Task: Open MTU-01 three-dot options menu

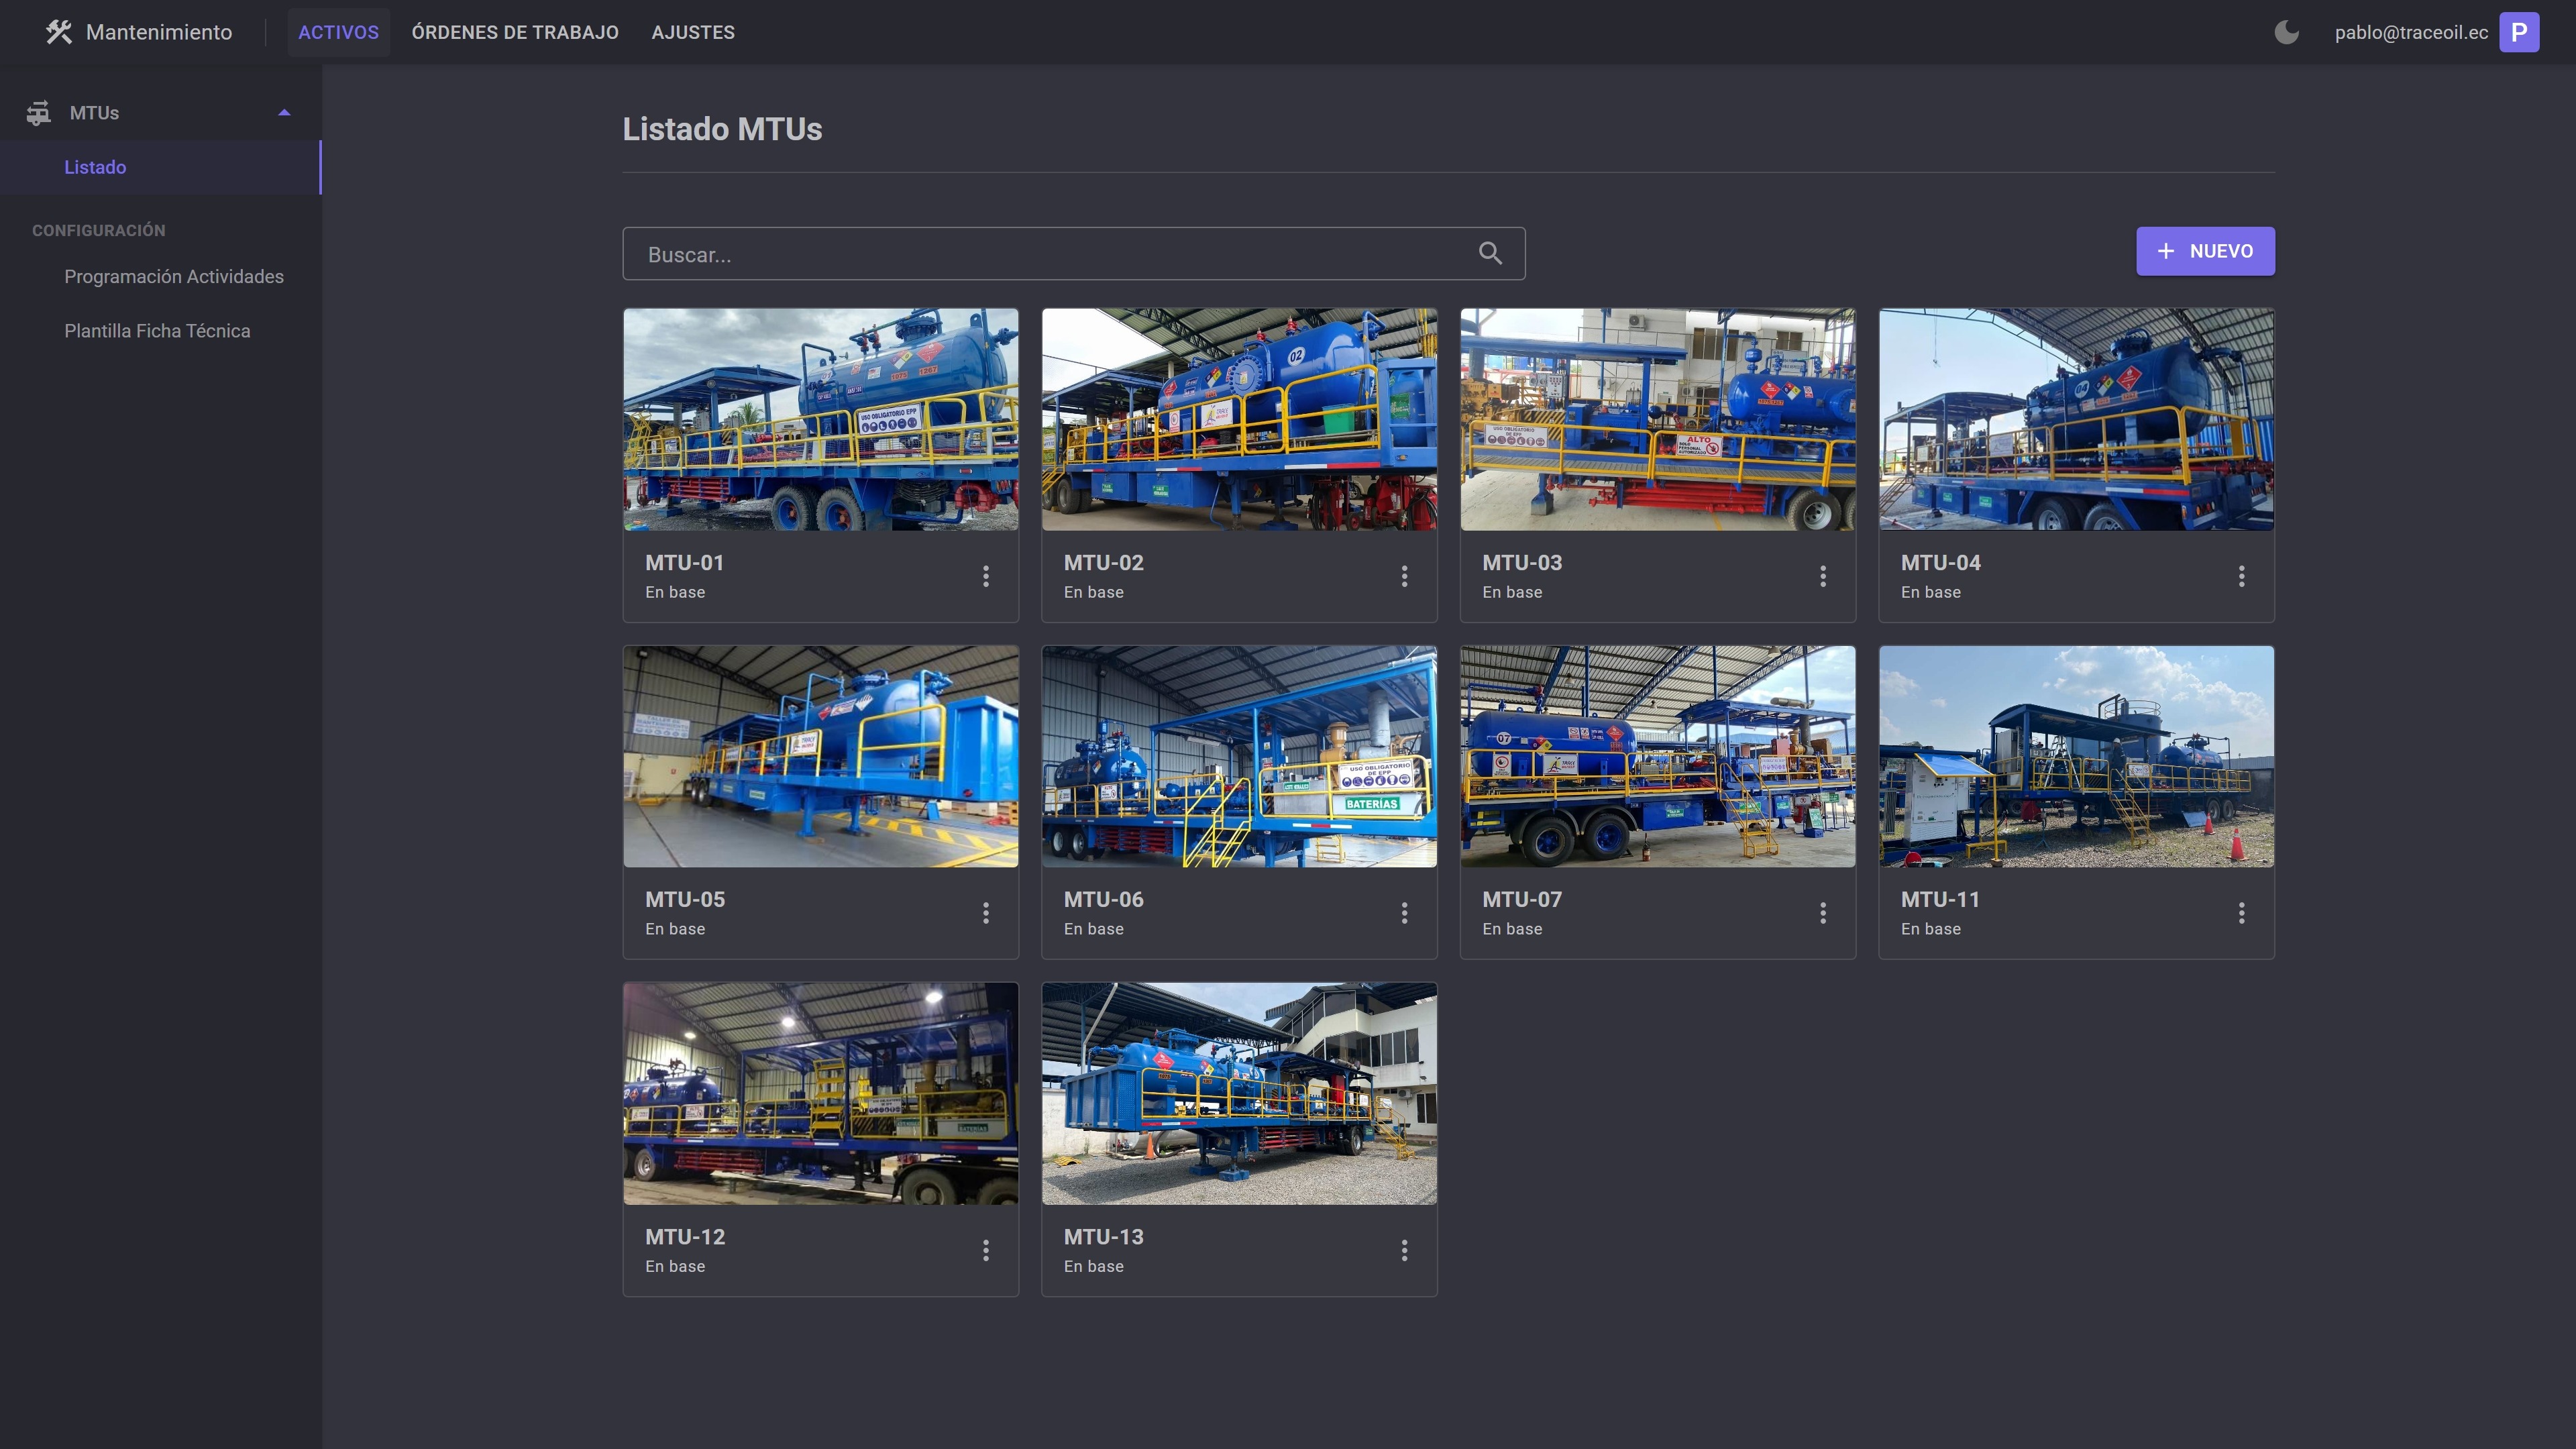Action: pyautogui.click(x=986, y=576)
